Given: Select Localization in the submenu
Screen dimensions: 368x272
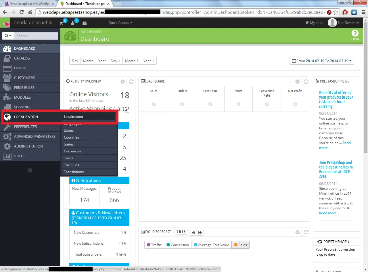Looking at the screenshot, I should pos(89,117).
